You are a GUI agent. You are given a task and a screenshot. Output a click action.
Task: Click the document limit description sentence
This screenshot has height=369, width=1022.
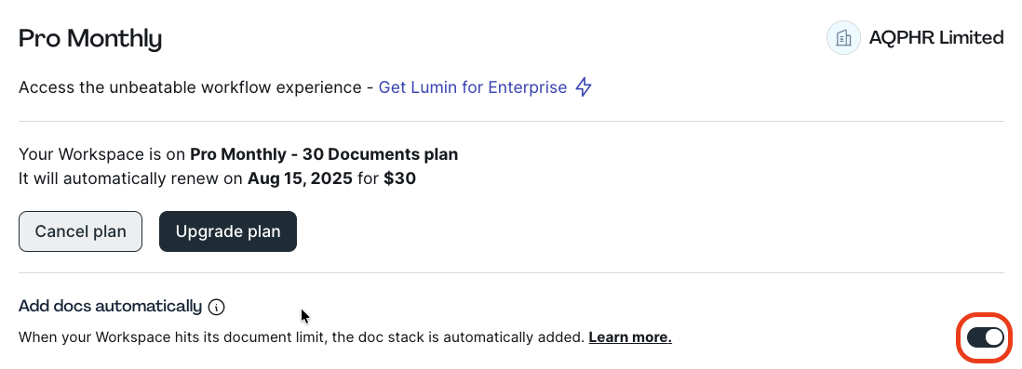[302, 337]
